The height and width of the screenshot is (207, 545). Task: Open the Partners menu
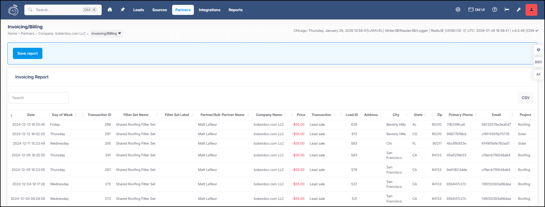pos(183,10)
